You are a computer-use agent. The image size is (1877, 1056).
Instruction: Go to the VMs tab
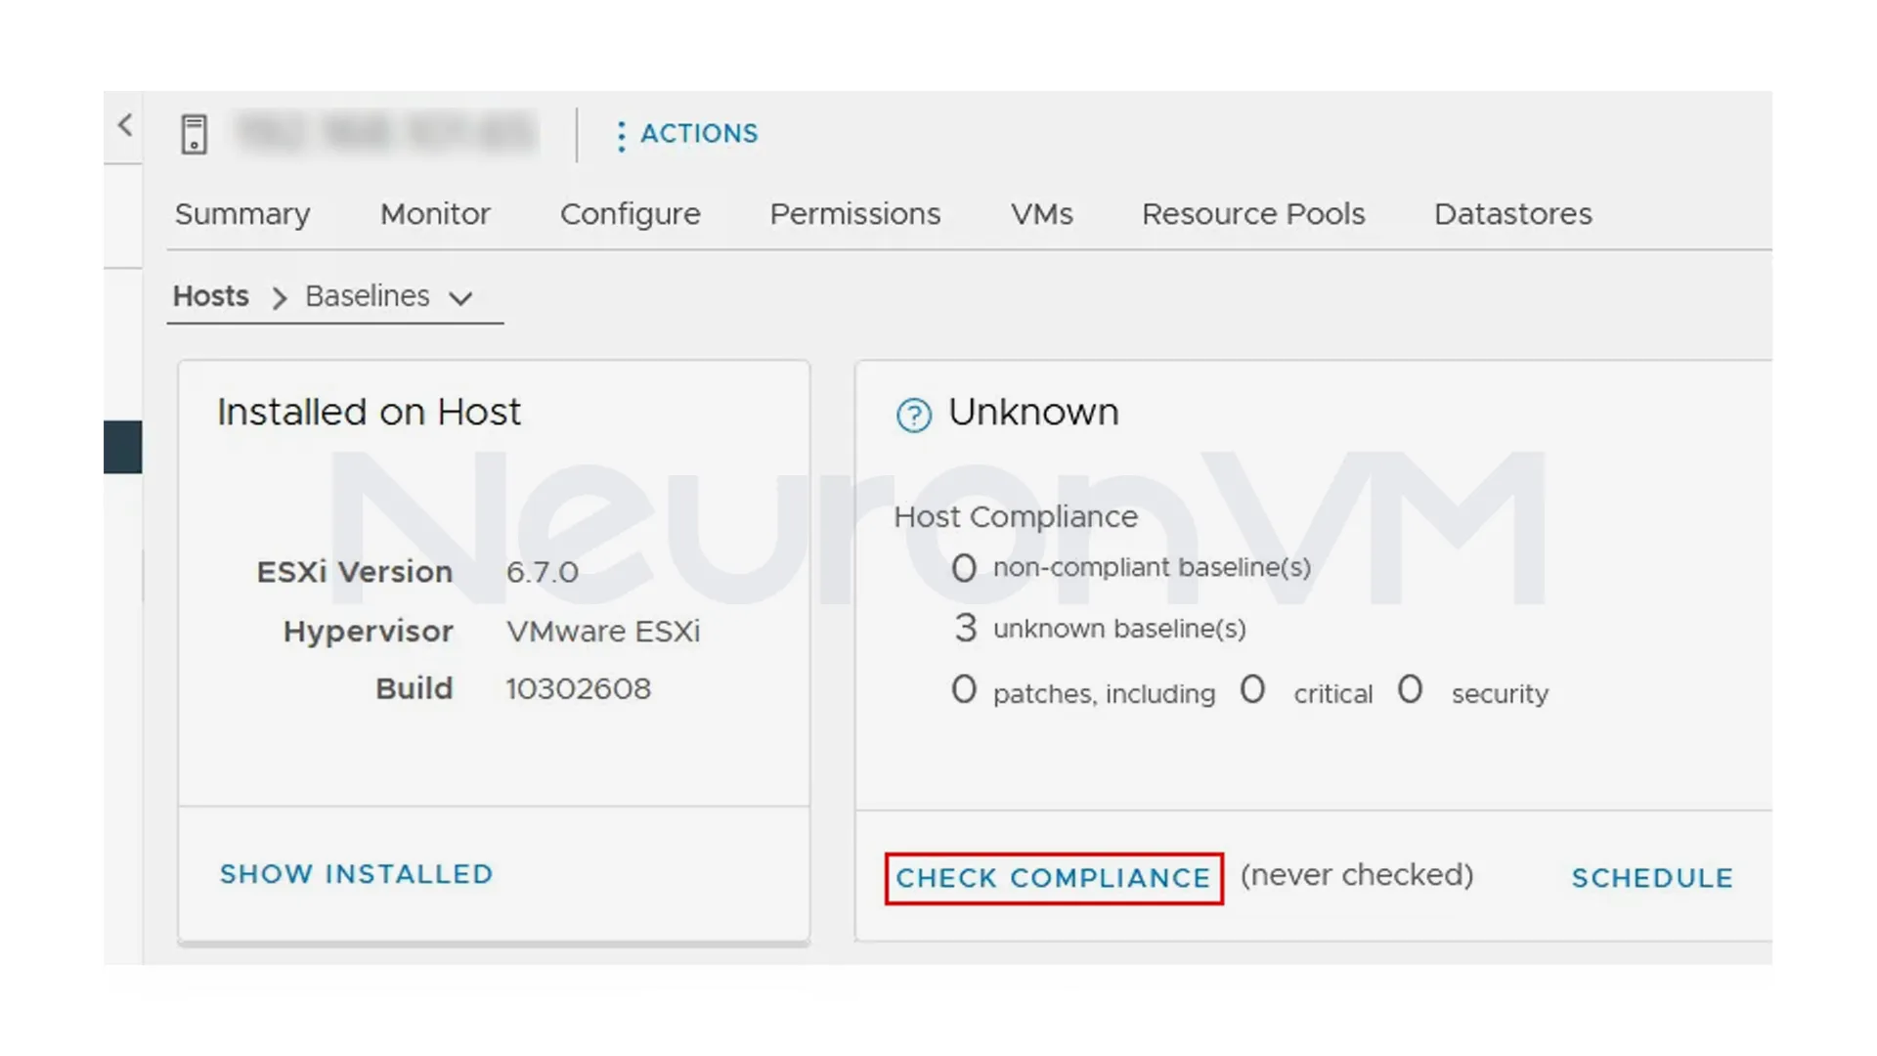[1042, 214]
